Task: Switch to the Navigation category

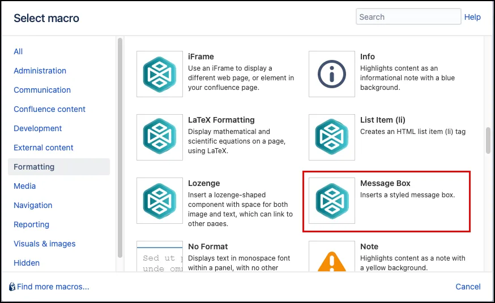Action: (33, 205)
